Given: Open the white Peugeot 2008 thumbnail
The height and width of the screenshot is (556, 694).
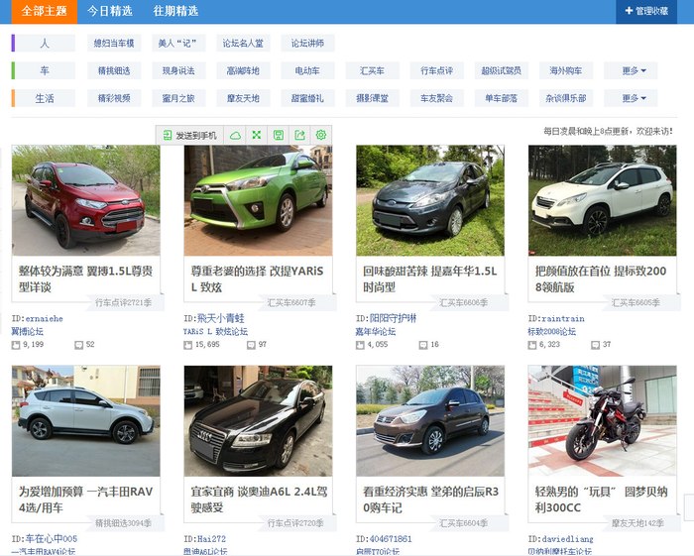Looking at the screenshot, I should (x=602, y=200).
